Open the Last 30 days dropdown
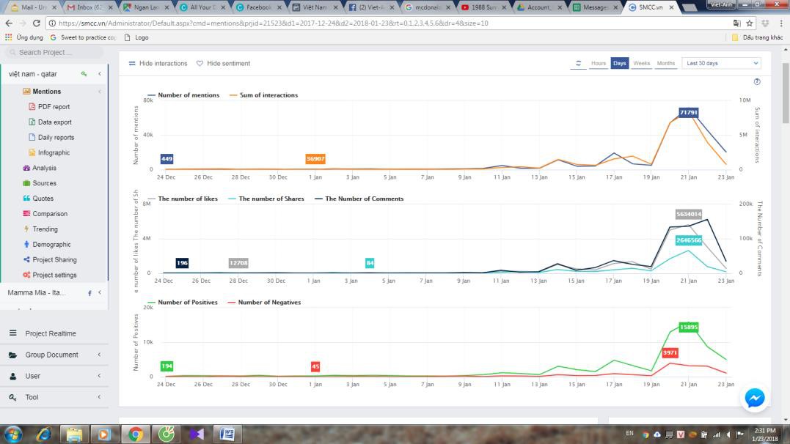Screen dimensions: 790x444 point(721,64)
